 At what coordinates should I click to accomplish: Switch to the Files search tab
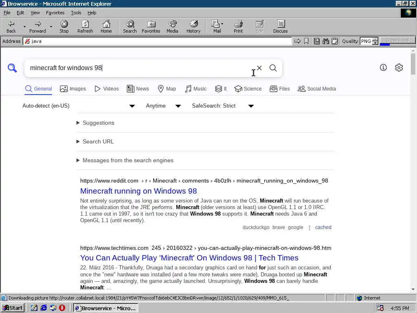coord(279,88)
